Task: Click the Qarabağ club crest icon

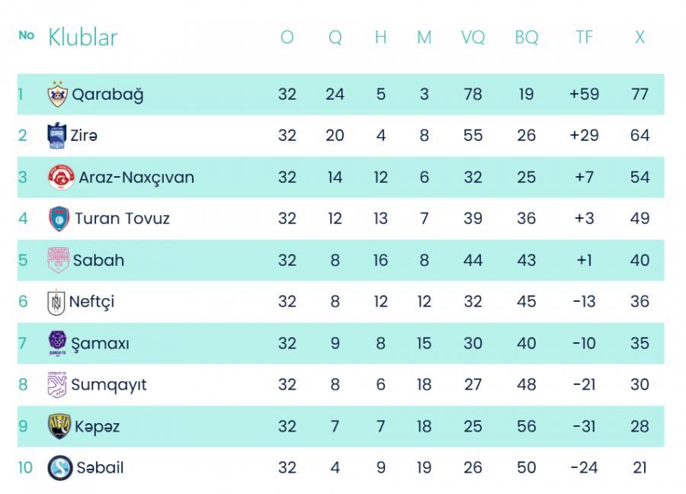Action: coord(57,94)
